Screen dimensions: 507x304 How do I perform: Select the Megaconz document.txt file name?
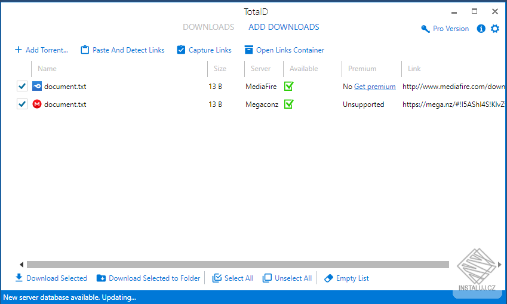[x=65, y=105]
